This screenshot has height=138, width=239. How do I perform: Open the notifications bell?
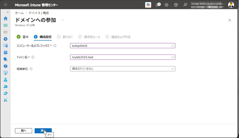(x=158, y=5)
